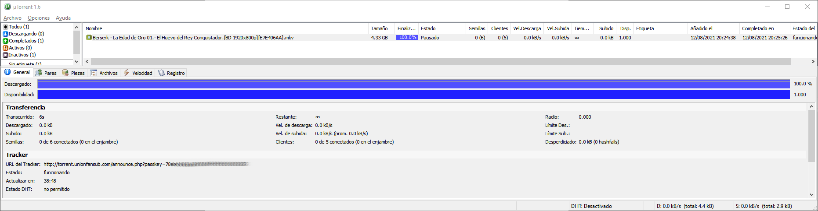Switch to the General tab
Image resolution: width=818 pixels, height=211 pixels.
click(17, 72)
